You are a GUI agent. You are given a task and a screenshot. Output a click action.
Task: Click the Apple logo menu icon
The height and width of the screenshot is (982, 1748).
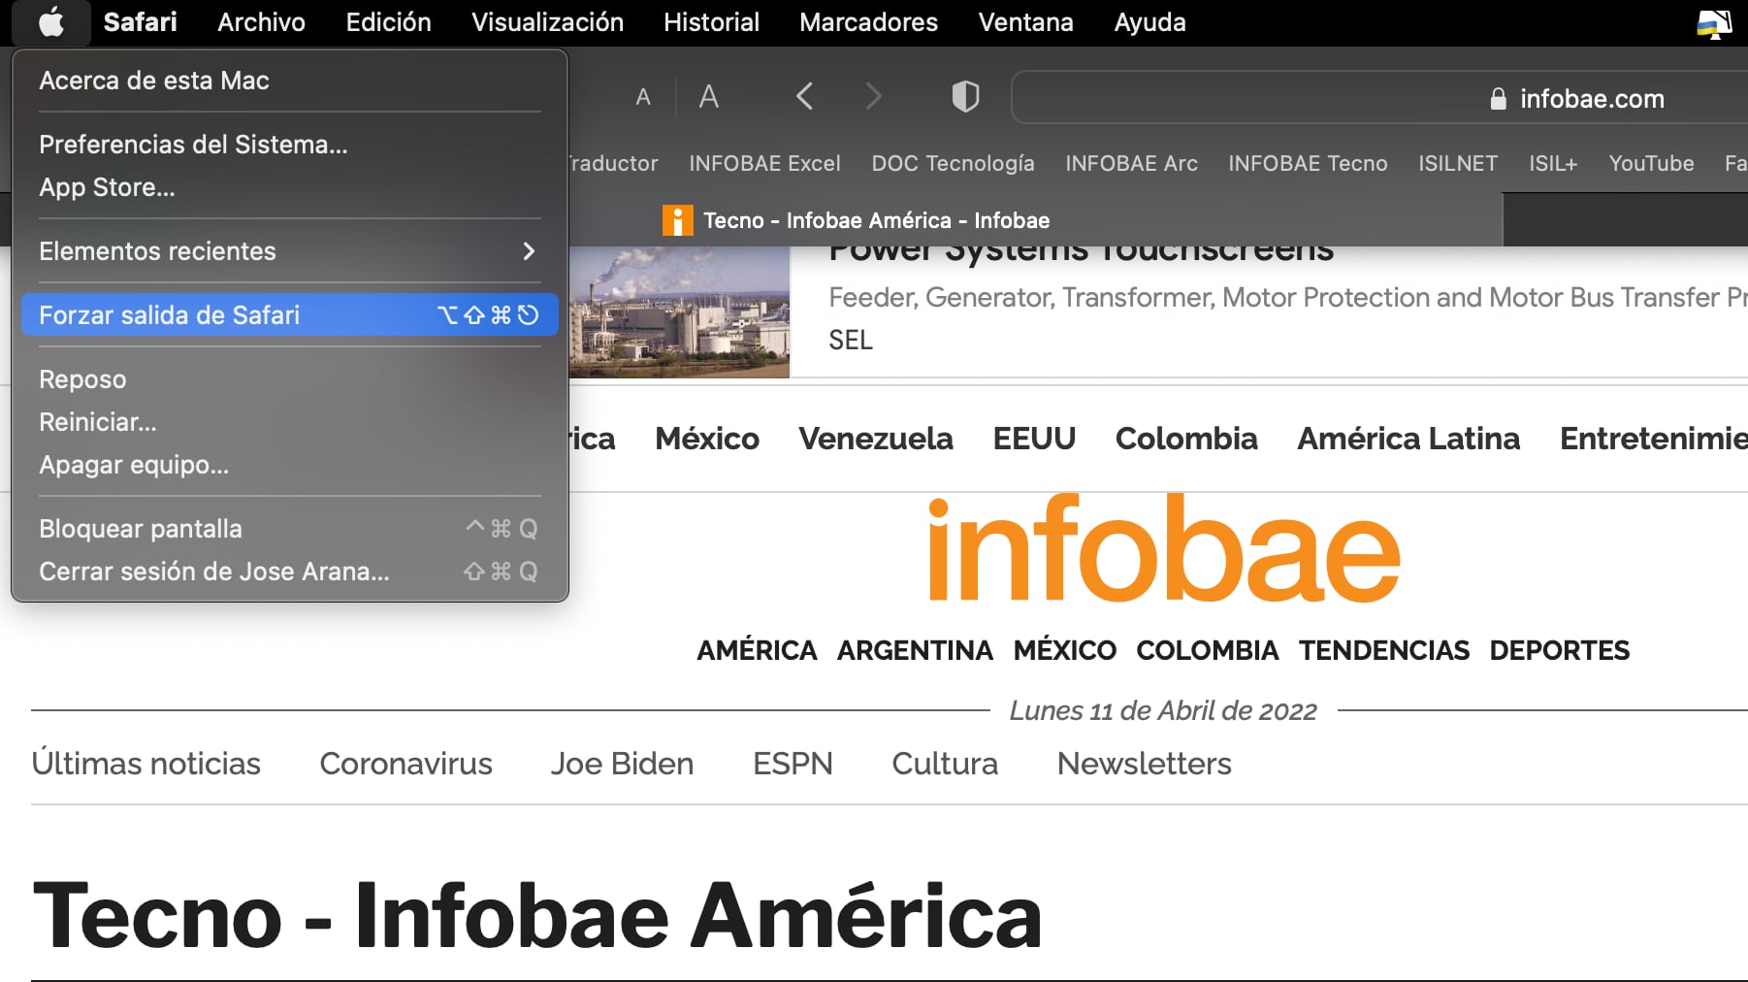[51, 22]
